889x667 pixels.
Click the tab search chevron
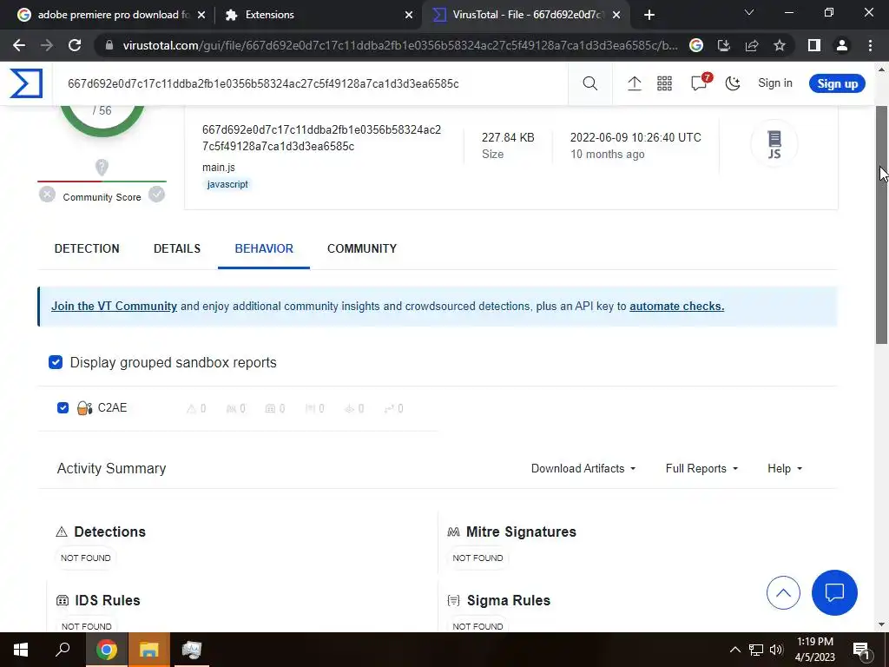click(x=749, y=12)
